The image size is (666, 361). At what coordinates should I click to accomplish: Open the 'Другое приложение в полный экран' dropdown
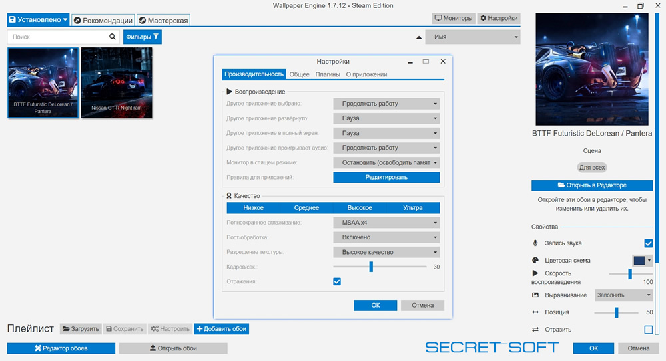point(386,133)
